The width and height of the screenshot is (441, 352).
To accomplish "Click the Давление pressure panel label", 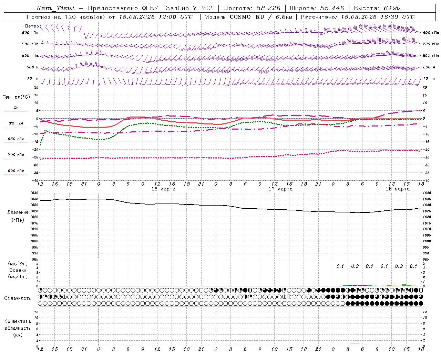I will [18, 212].
